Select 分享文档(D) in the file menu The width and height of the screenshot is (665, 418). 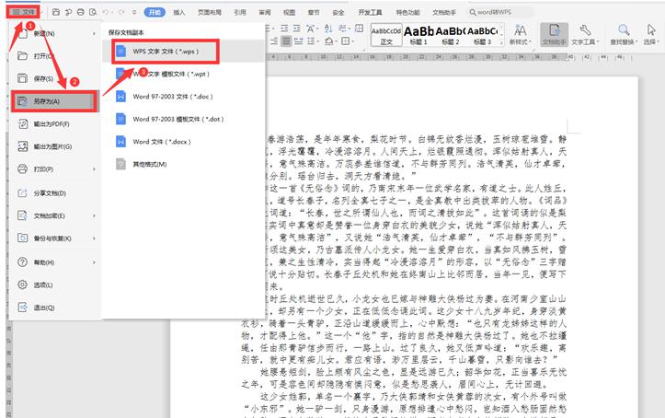55,193
